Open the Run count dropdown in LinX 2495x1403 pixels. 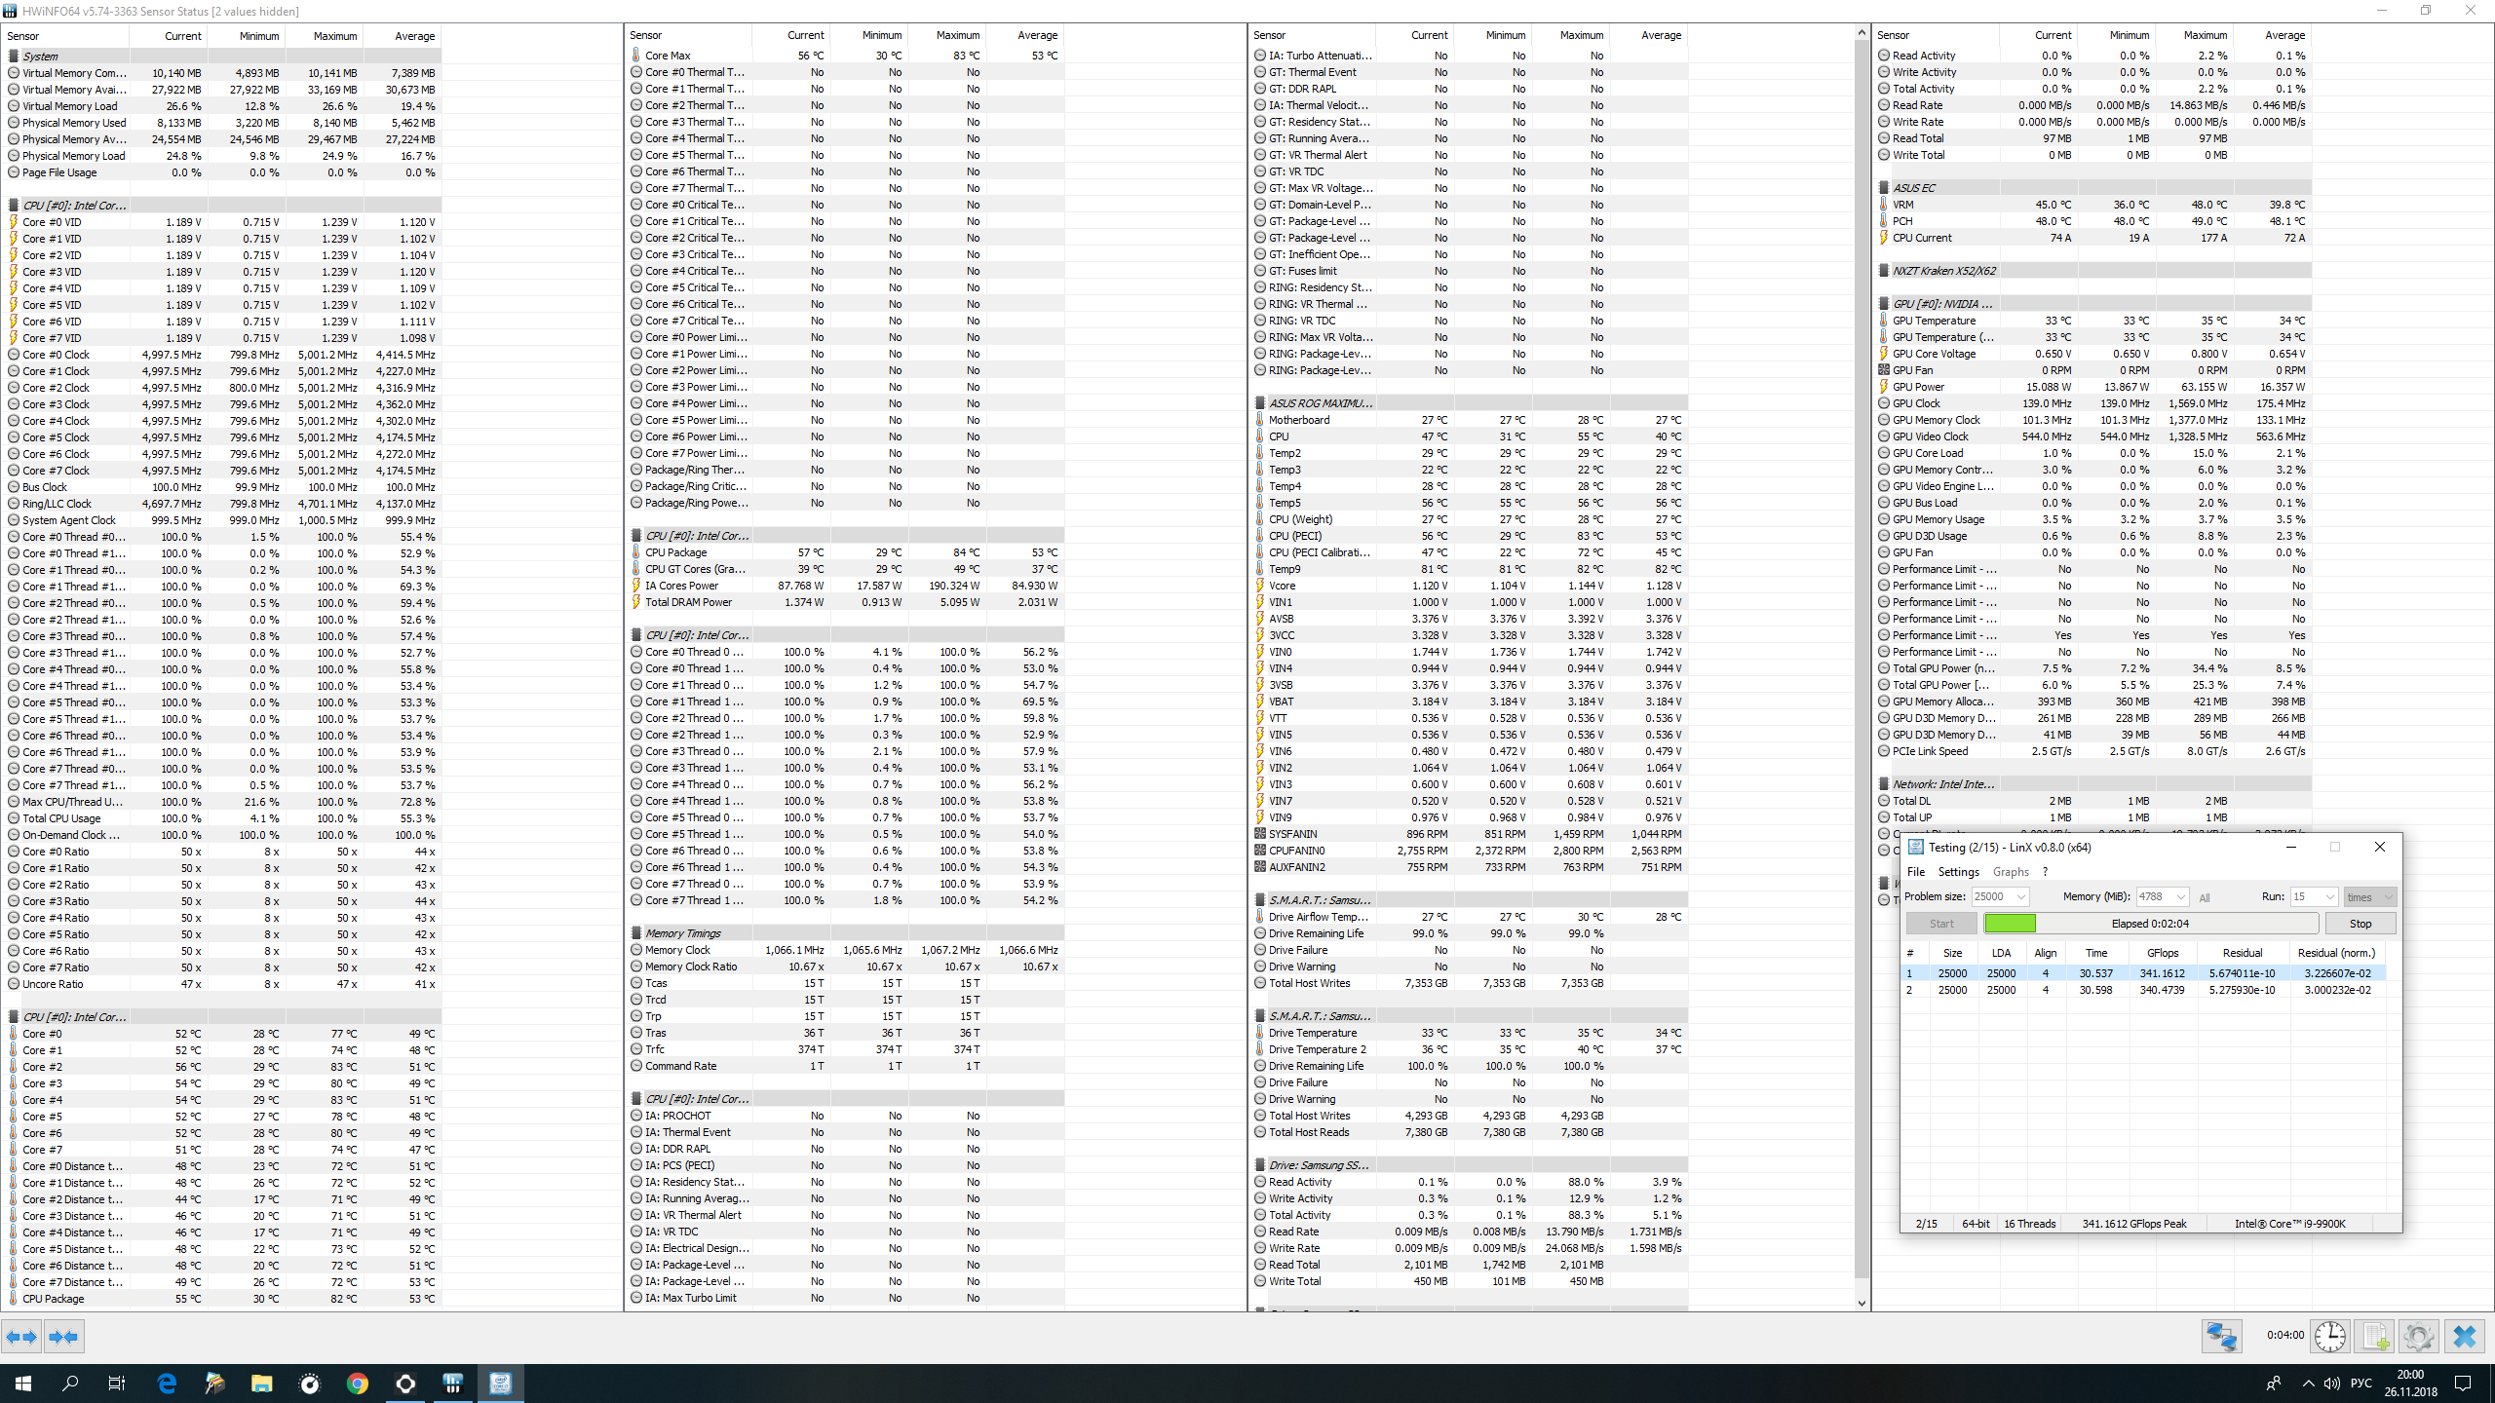[2329, 897]
